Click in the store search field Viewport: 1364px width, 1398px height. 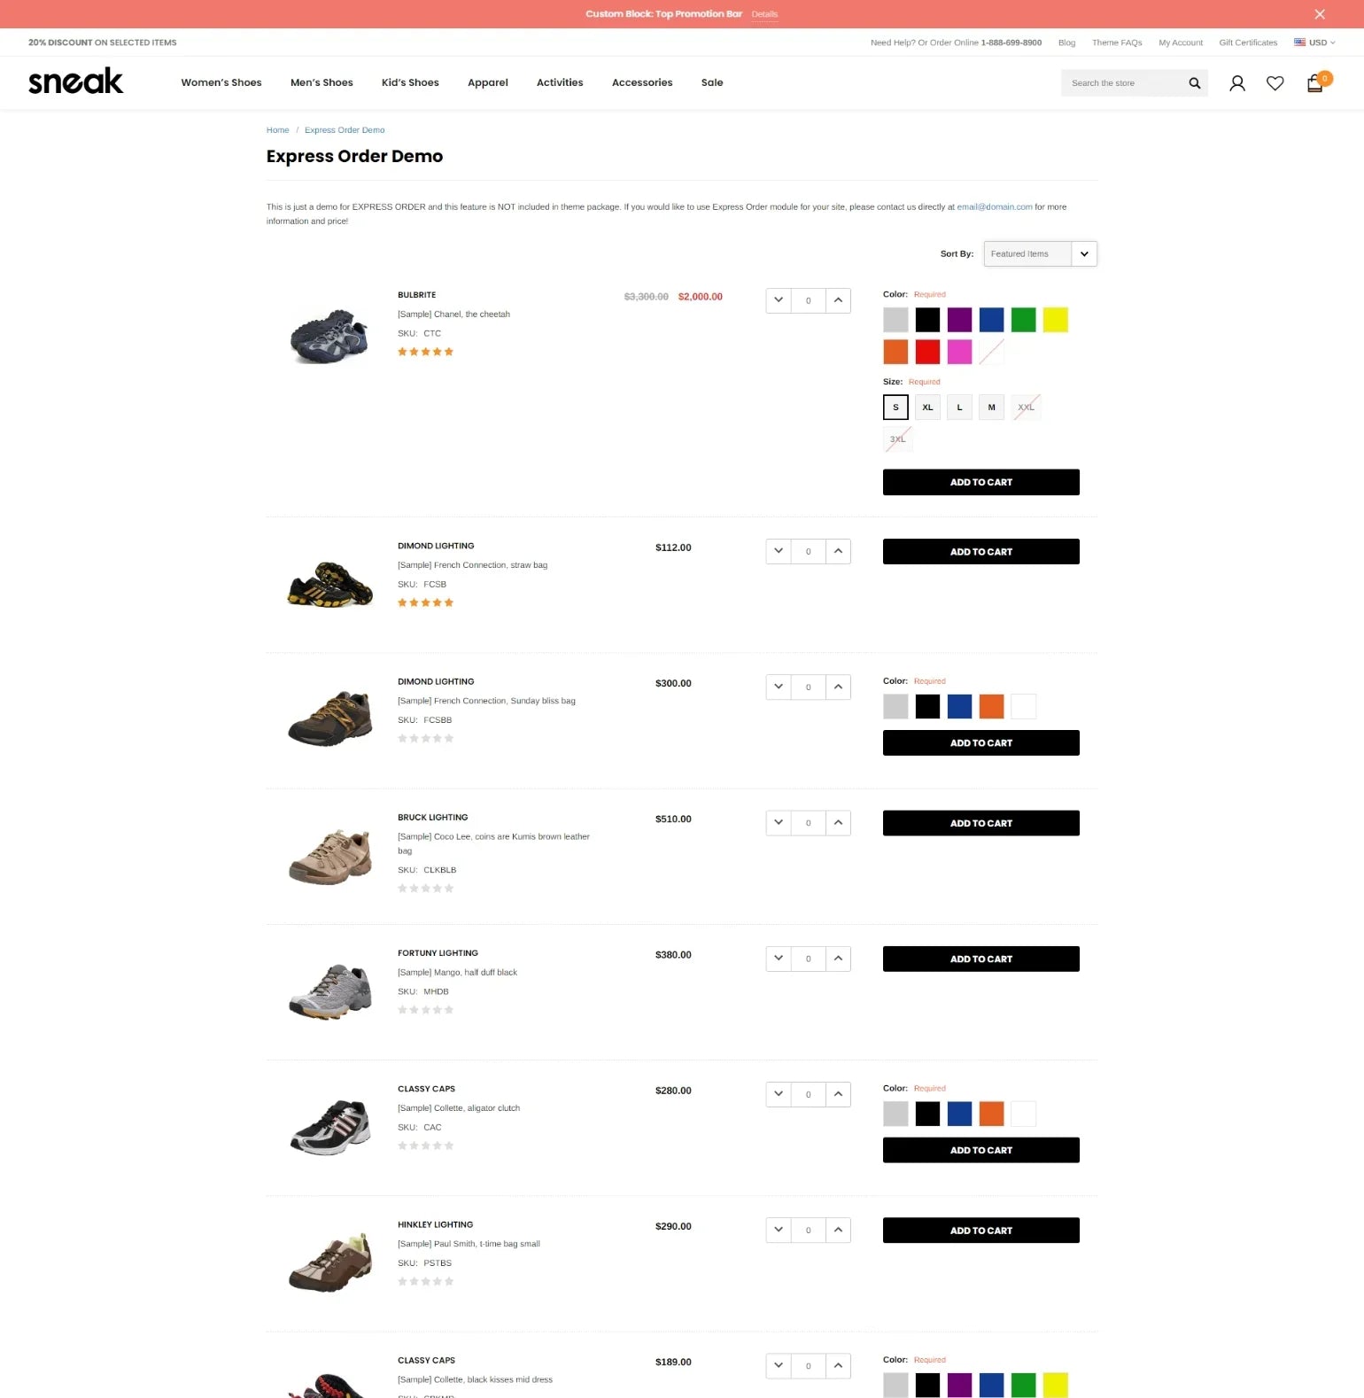coord(1123,83)
